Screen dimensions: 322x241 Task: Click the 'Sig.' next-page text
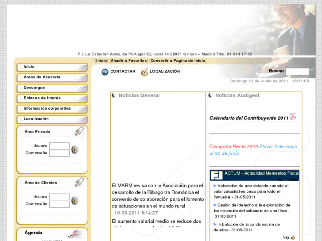(286, 237)
